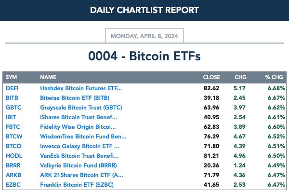Click the Monday, April 8, 2024 date box
The image size is (289, 192).
tap(144, 36)
